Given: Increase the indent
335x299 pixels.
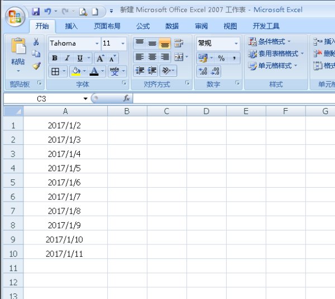Looking at the screenshot, I should 152,71.
